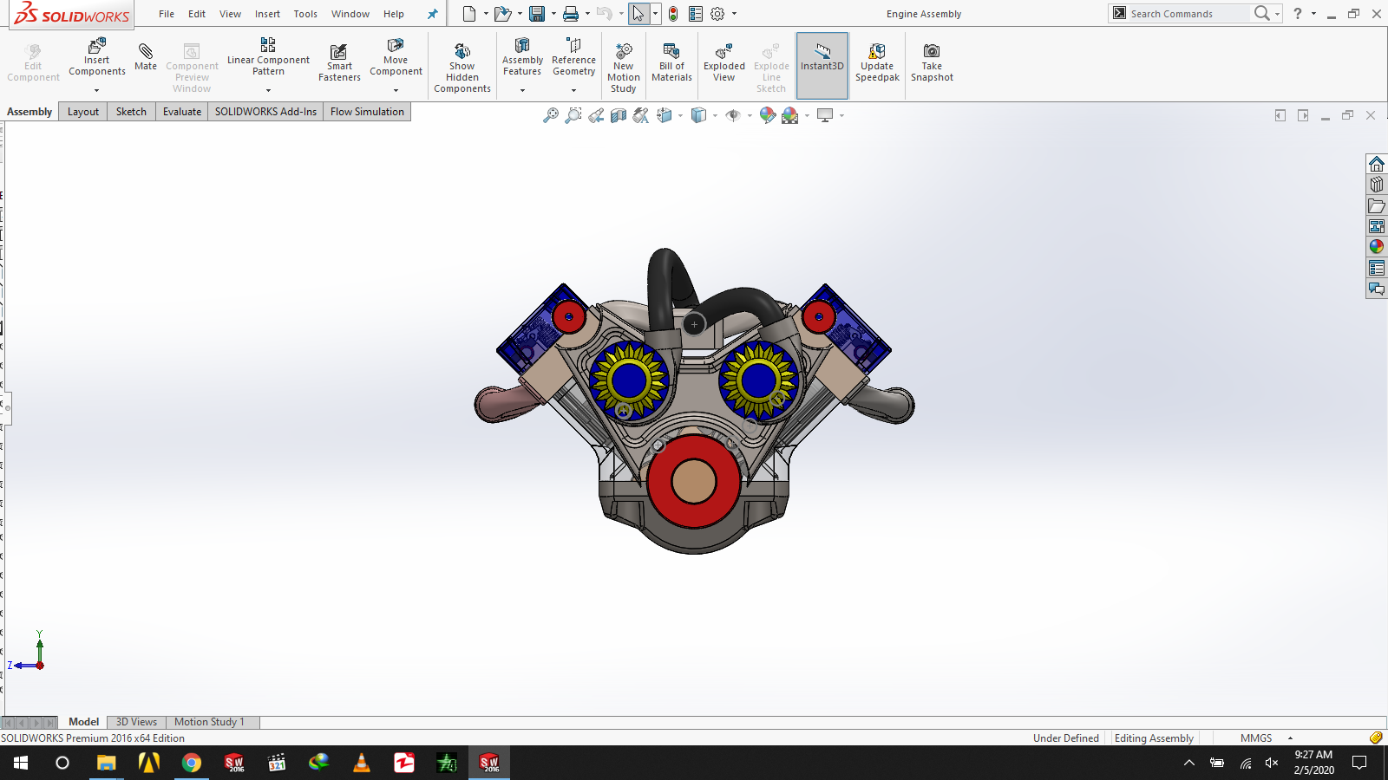Expand the Insert Components dropdown arrow

(x=97, y=90)
